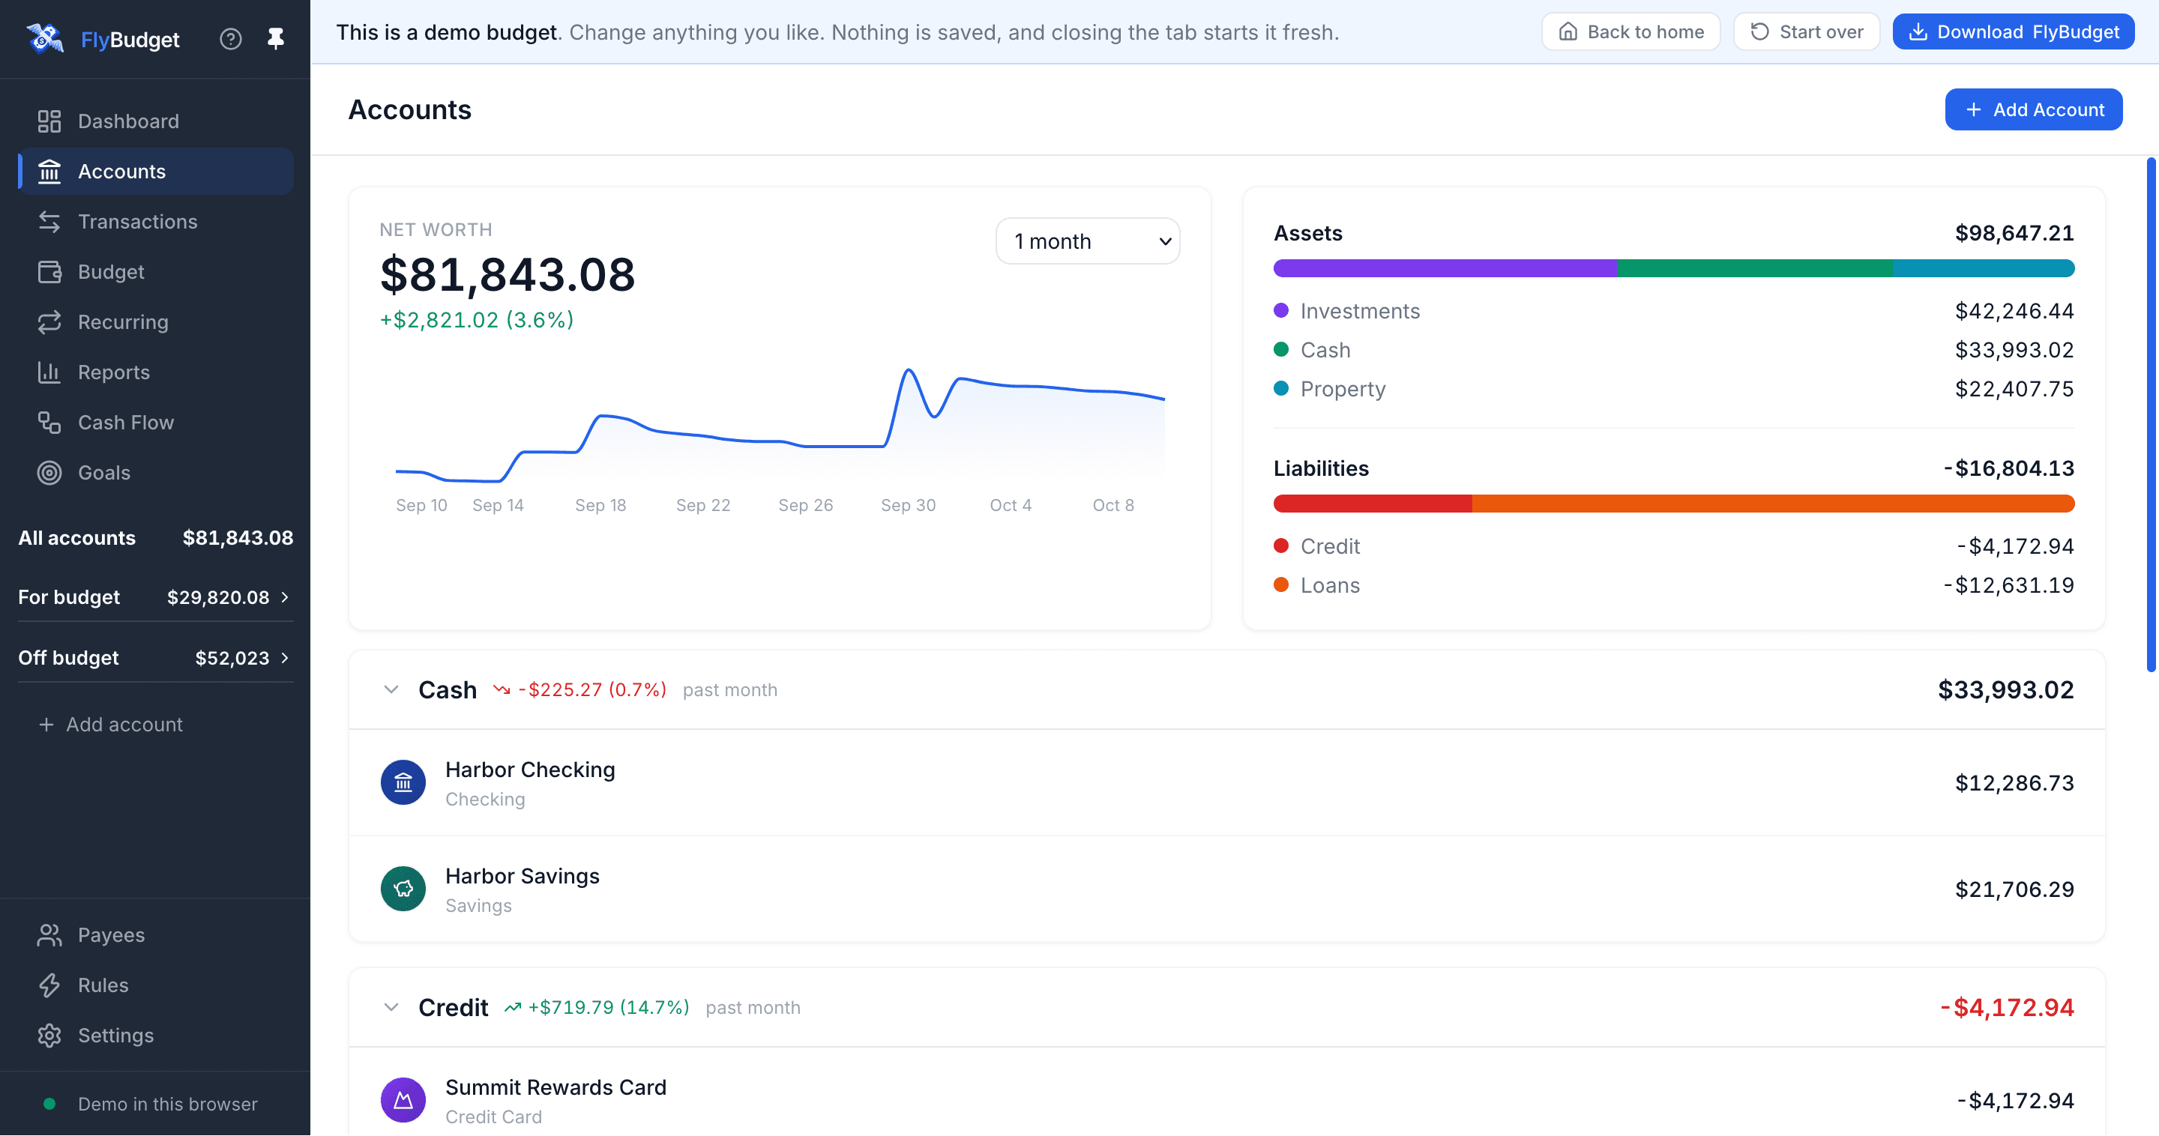Click Add account in the sidebar
2159x1136 pixels.
coord(111,725)
